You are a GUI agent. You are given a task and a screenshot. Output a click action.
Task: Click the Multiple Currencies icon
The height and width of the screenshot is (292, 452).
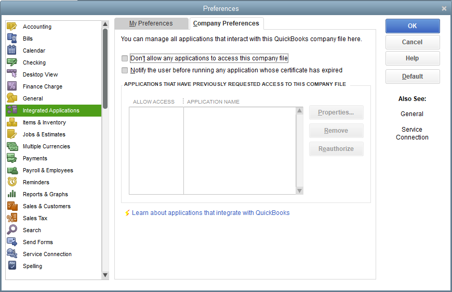coord(12,146)
